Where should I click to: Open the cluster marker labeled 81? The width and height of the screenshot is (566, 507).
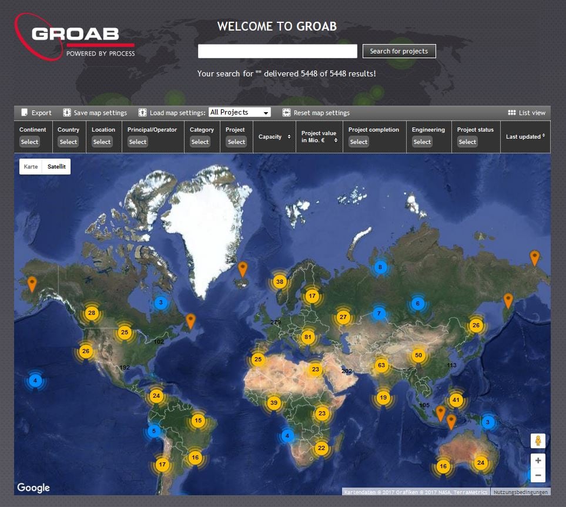(307, 337)
